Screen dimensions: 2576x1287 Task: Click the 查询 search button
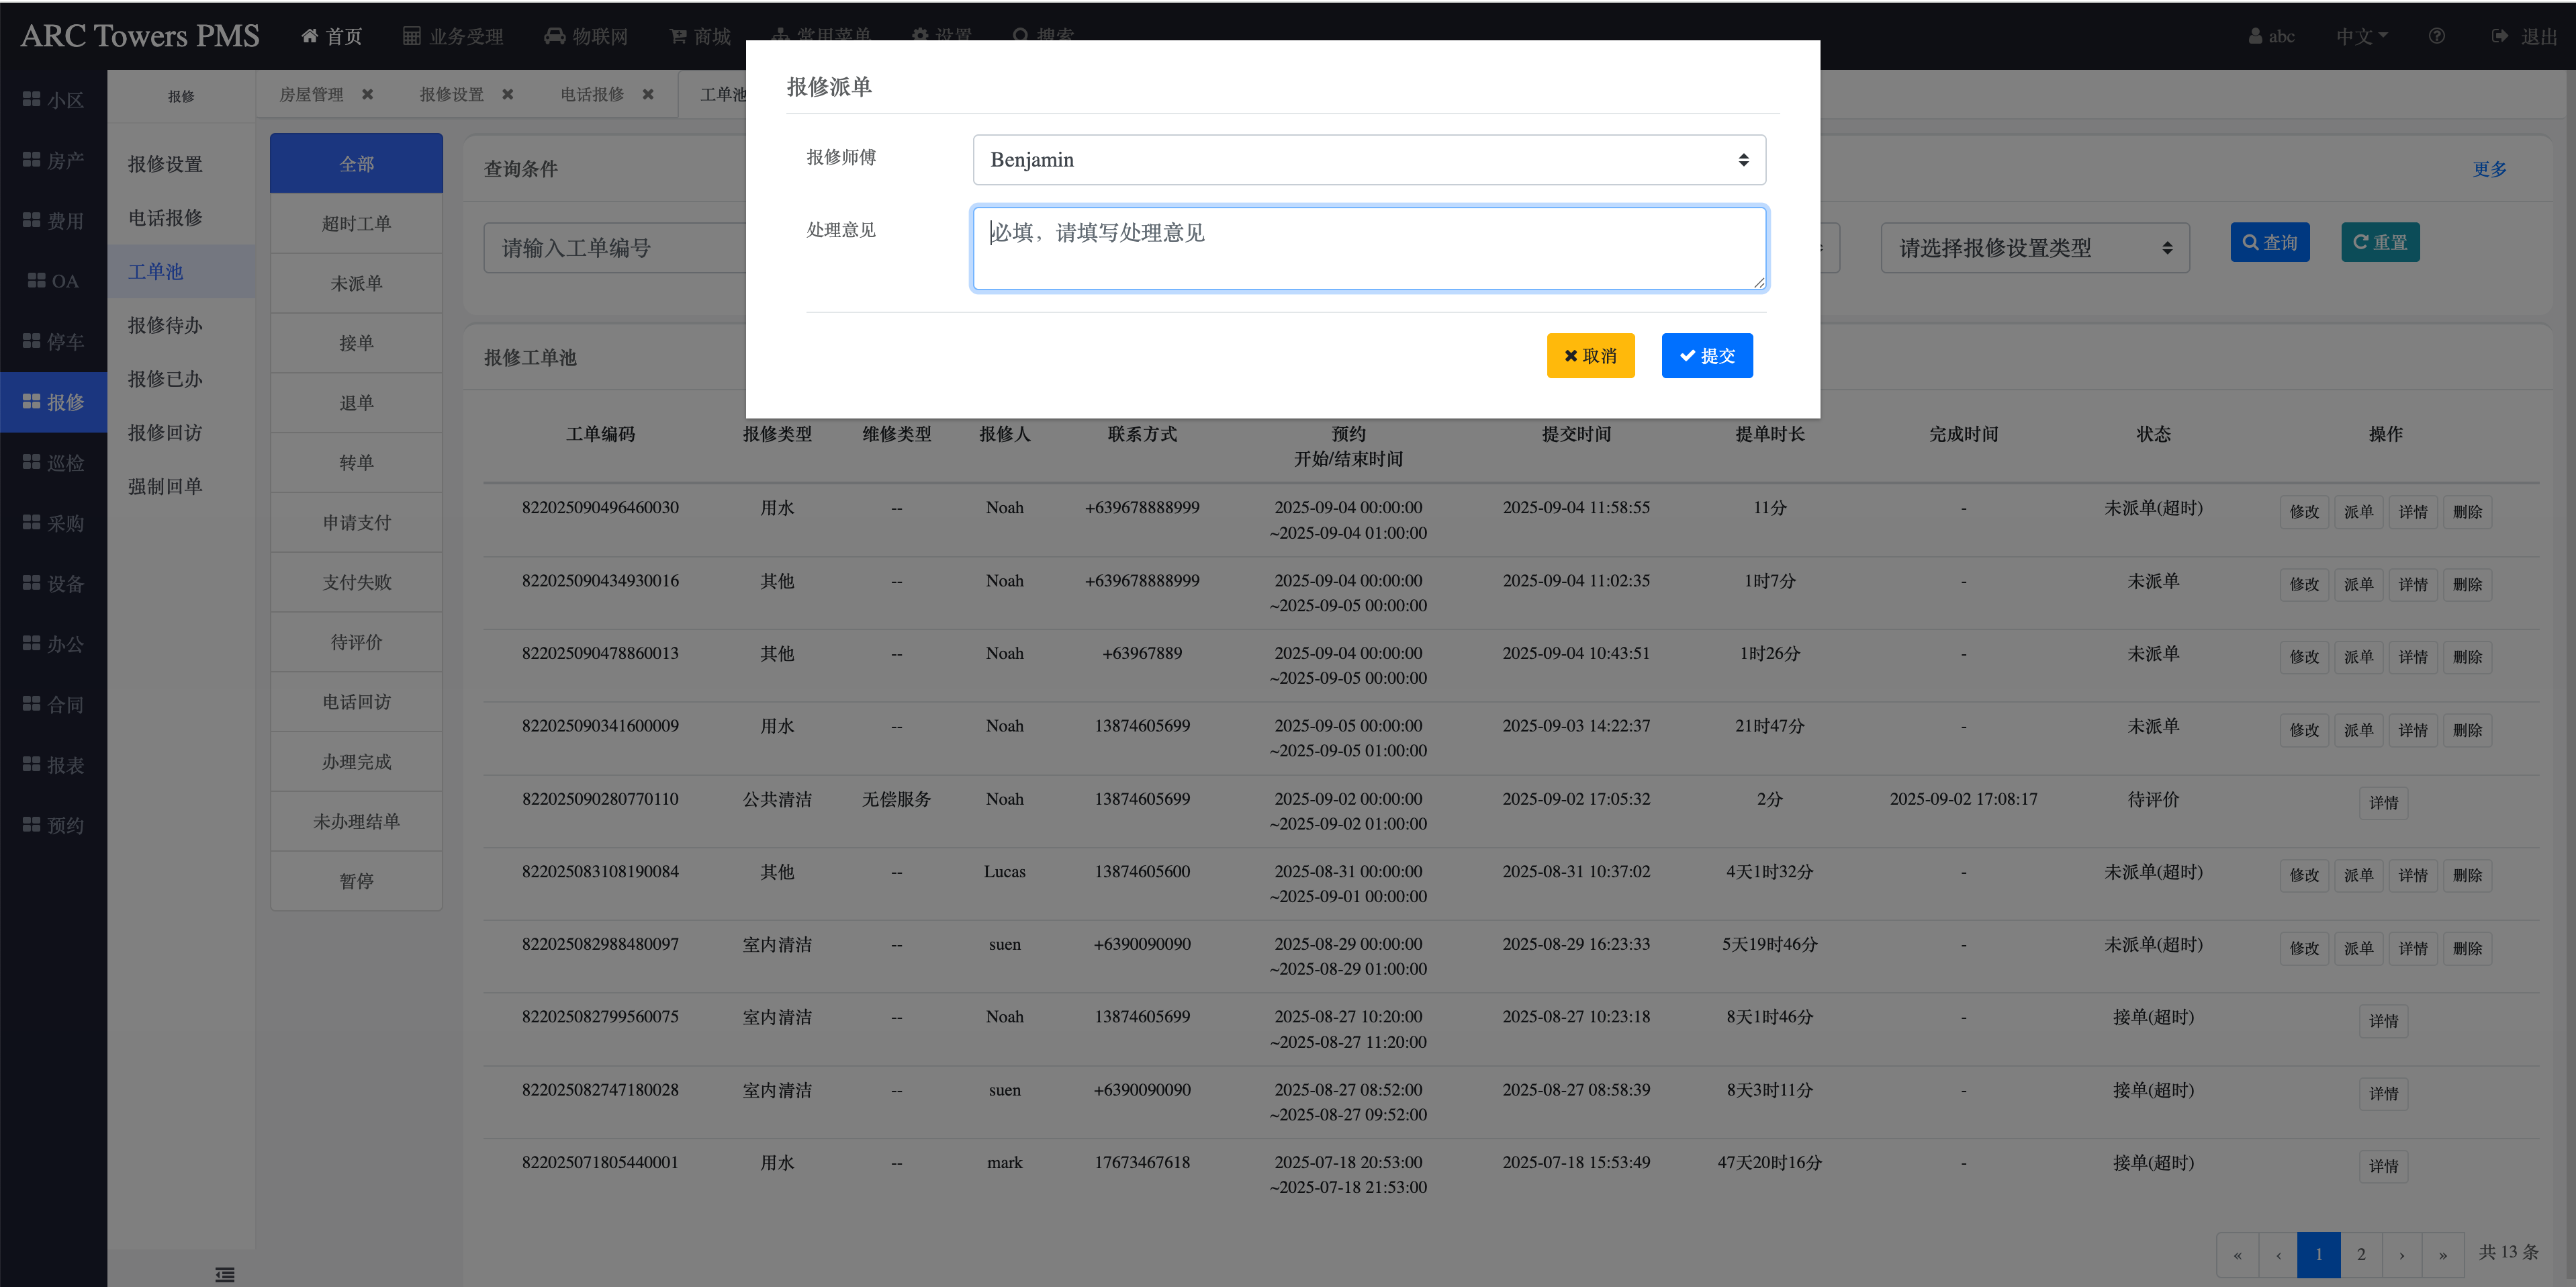tap(2269, 242)
